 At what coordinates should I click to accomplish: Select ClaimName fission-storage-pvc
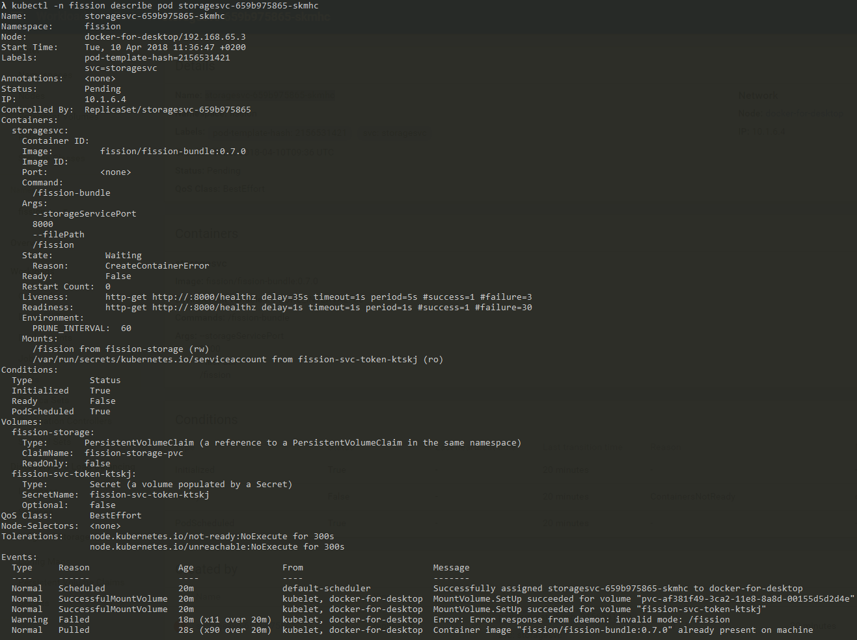pos(134,453)
